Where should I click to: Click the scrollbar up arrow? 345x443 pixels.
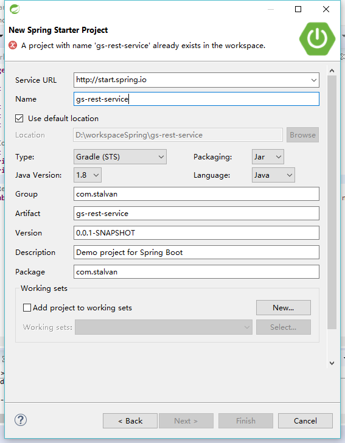click(x=332, y=71)
